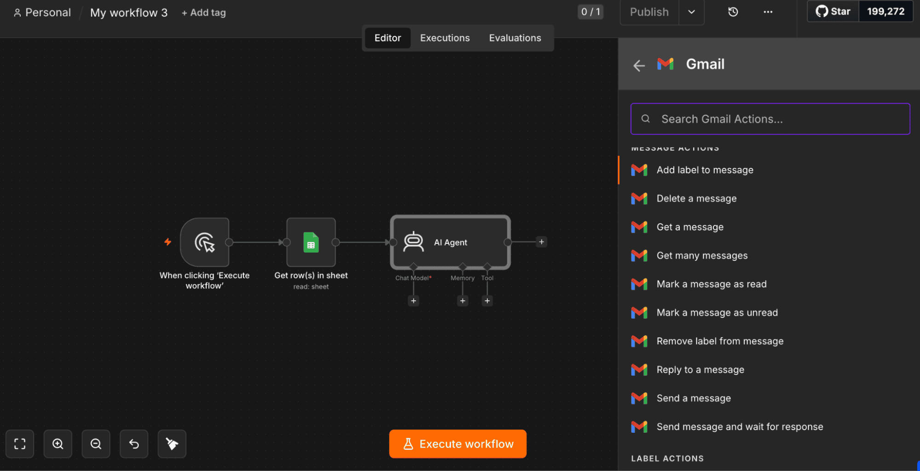Choose Delete a message action

[x=769, y=199]
